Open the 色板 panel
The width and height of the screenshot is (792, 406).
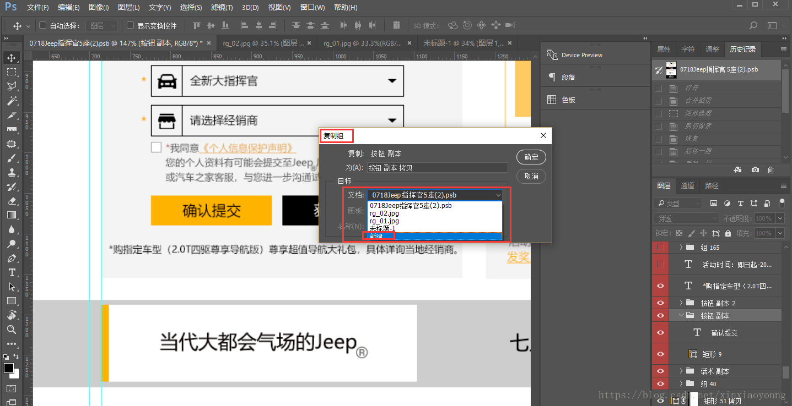click(x=561, y=100)
